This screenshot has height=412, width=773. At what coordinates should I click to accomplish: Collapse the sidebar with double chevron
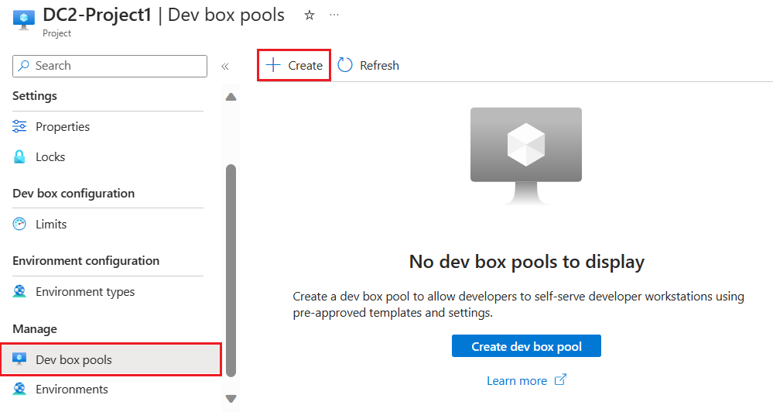(225, 66)
